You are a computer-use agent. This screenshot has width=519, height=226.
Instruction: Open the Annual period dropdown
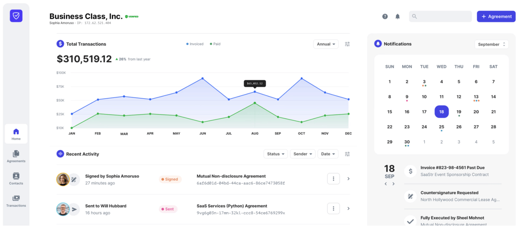pos(326,44)
